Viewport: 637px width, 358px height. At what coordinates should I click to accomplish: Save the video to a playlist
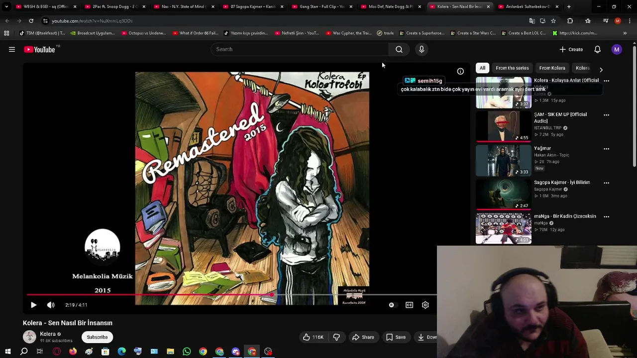point(396,337)
